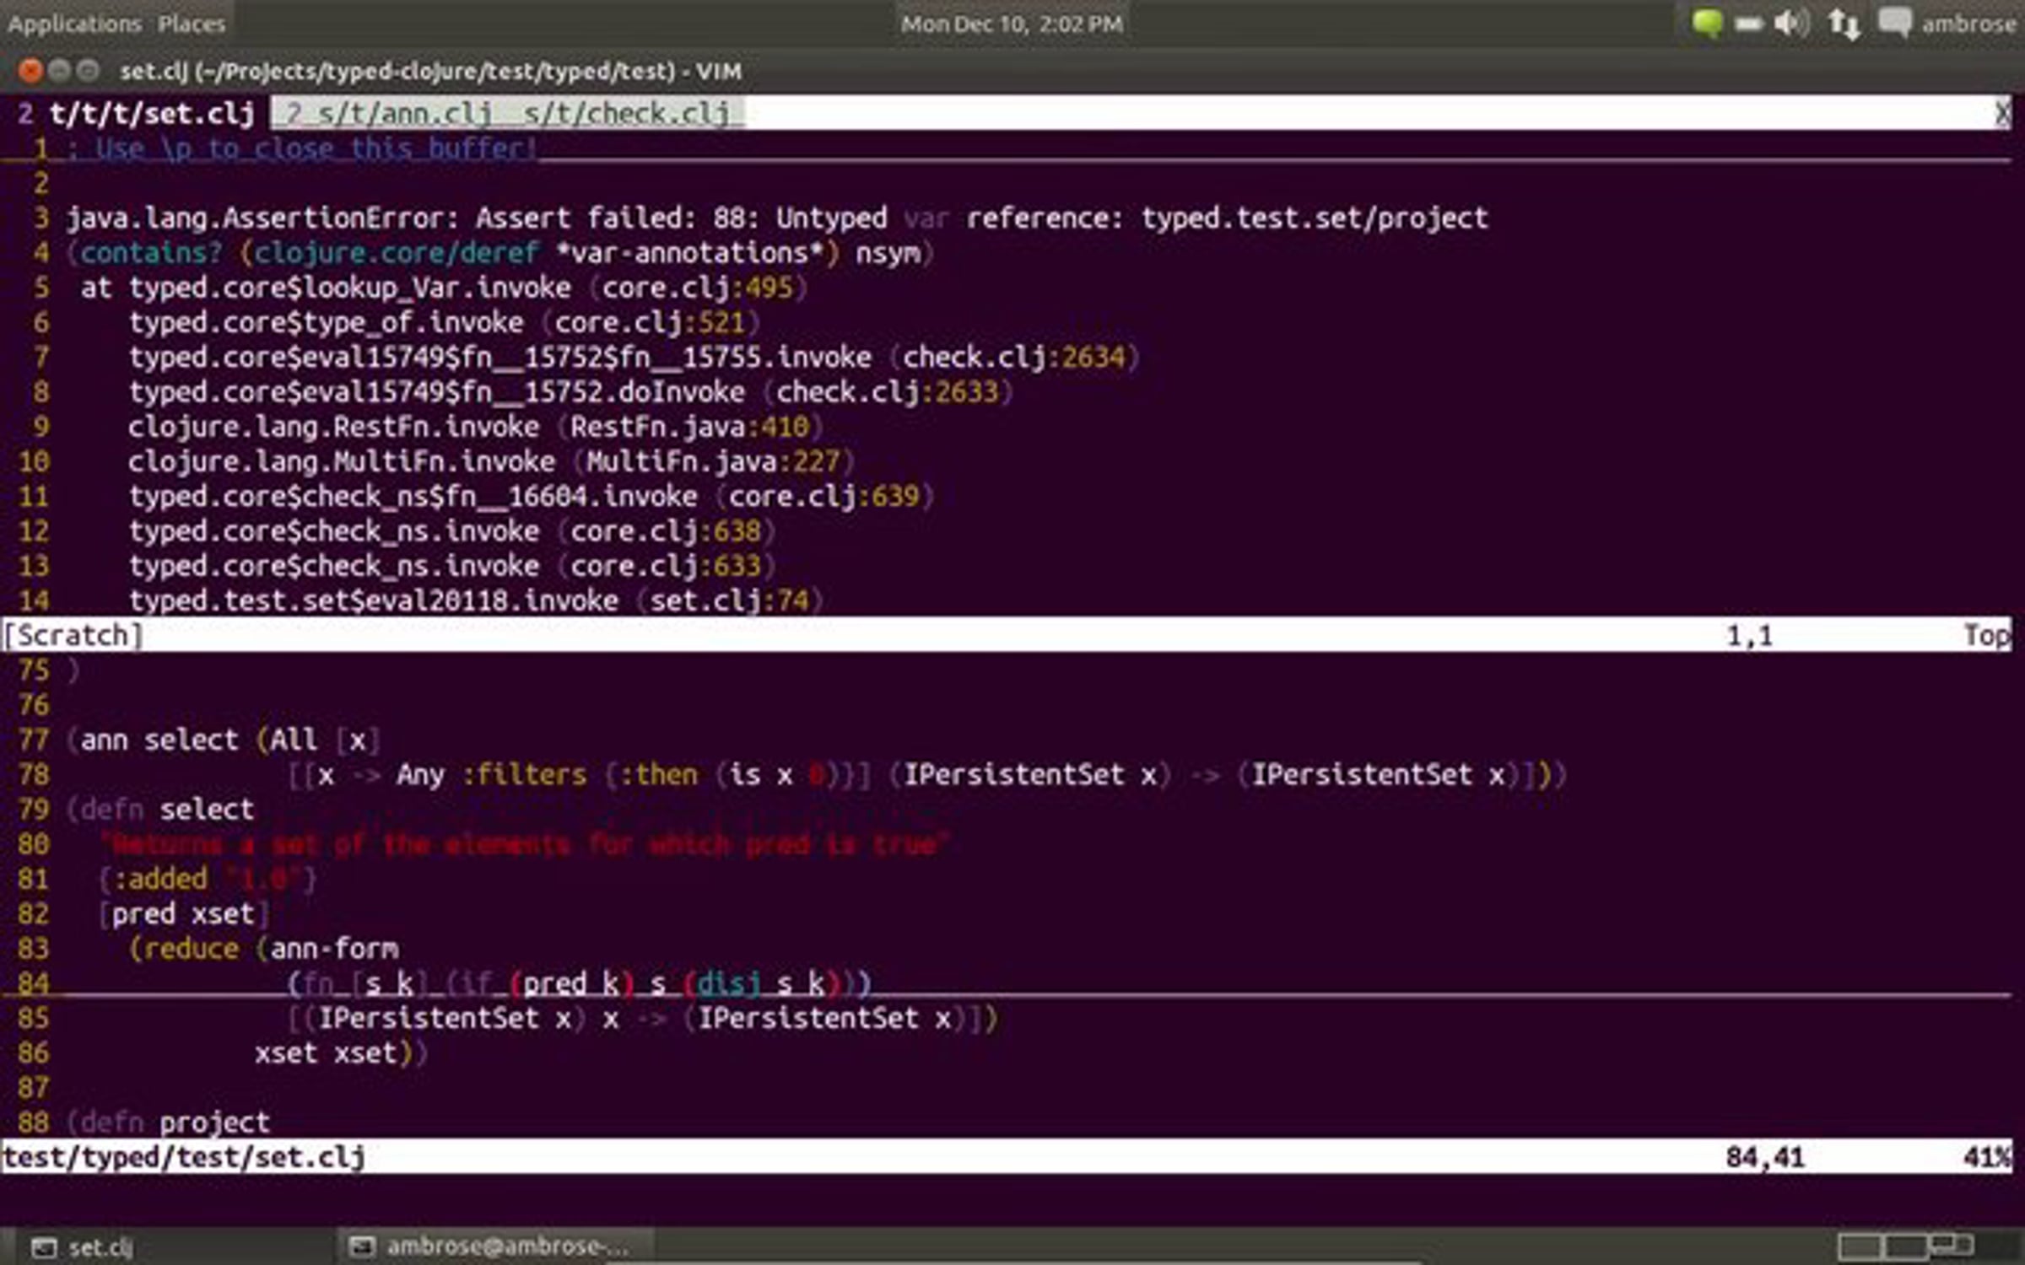Click check.clj:2634 in the stack trace

click(1013, 358)
